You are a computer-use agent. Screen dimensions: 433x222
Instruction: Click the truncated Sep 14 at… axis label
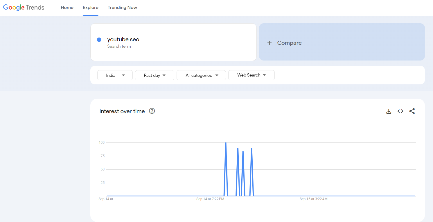point(107,199)
